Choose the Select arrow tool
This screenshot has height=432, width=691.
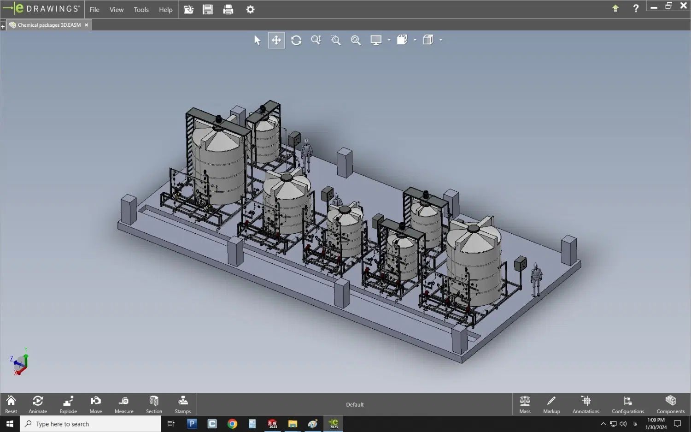click(257, 40)
